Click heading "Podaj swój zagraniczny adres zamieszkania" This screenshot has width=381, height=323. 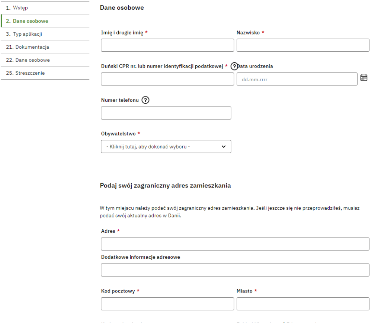(165, 186)
